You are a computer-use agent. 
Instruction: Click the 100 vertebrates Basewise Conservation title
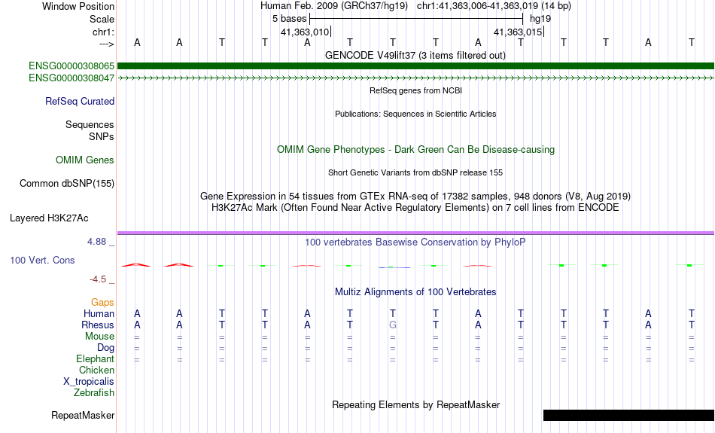(415, 242)
